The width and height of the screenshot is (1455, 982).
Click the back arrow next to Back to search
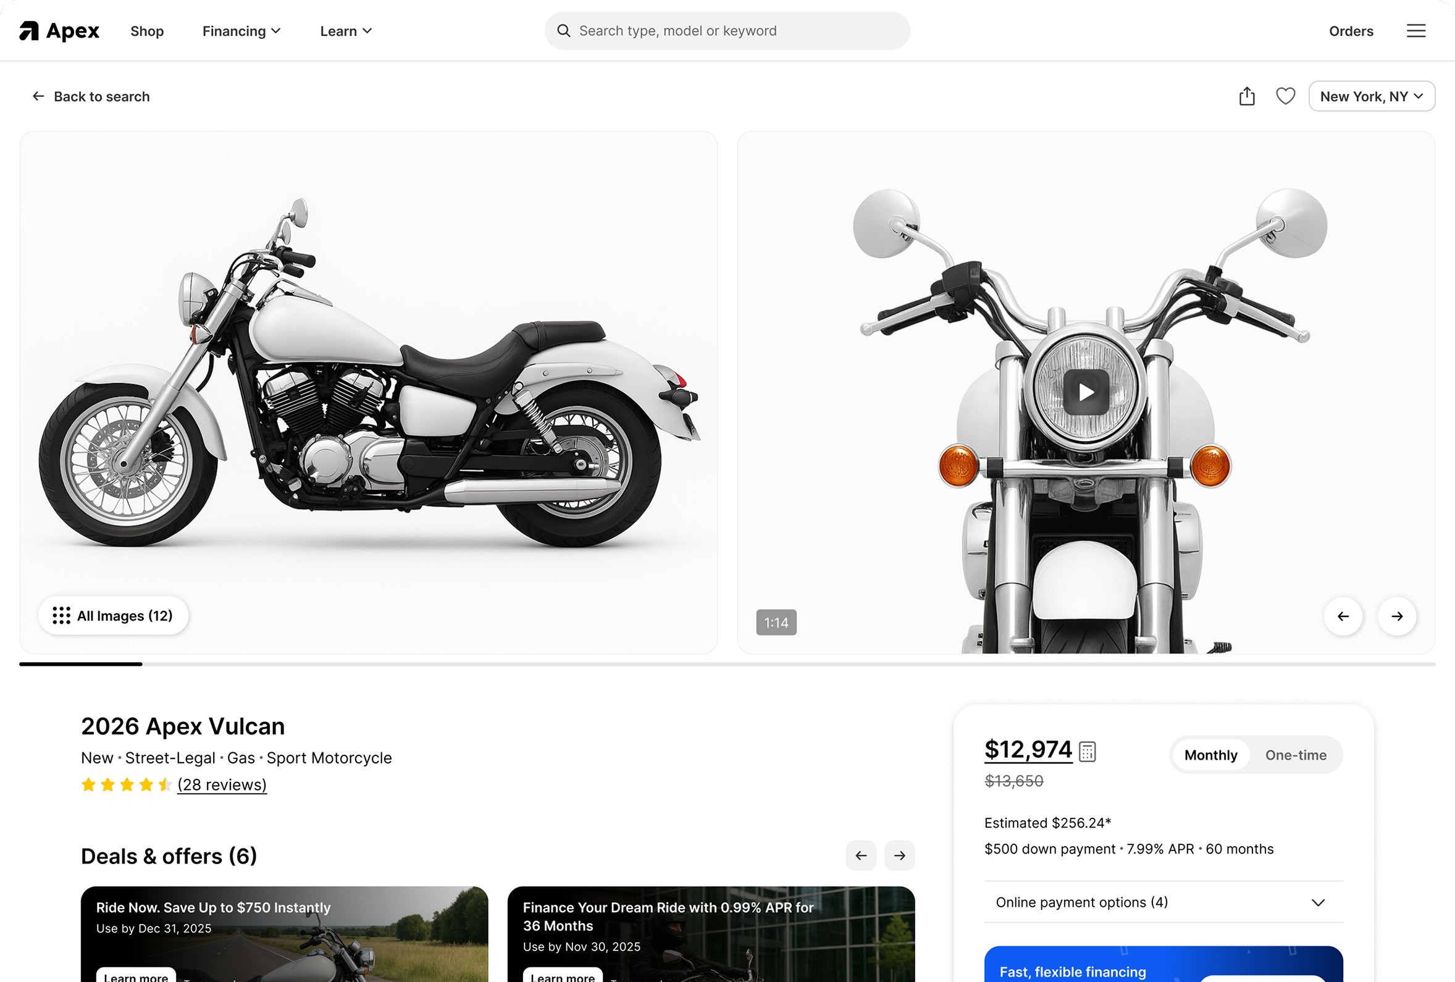pos(38,96)
